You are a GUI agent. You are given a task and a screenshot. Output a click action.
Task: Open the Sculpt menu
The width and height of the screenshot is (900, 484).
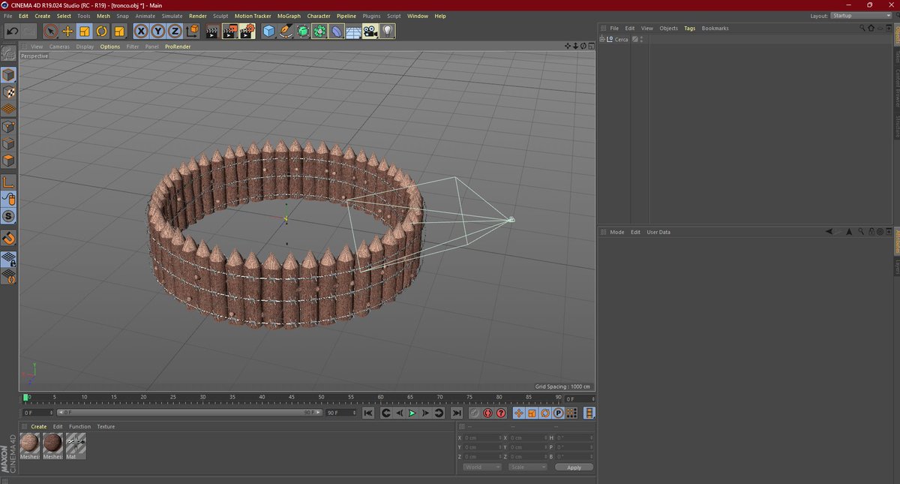pyautogui.click(x=220, y=16)
